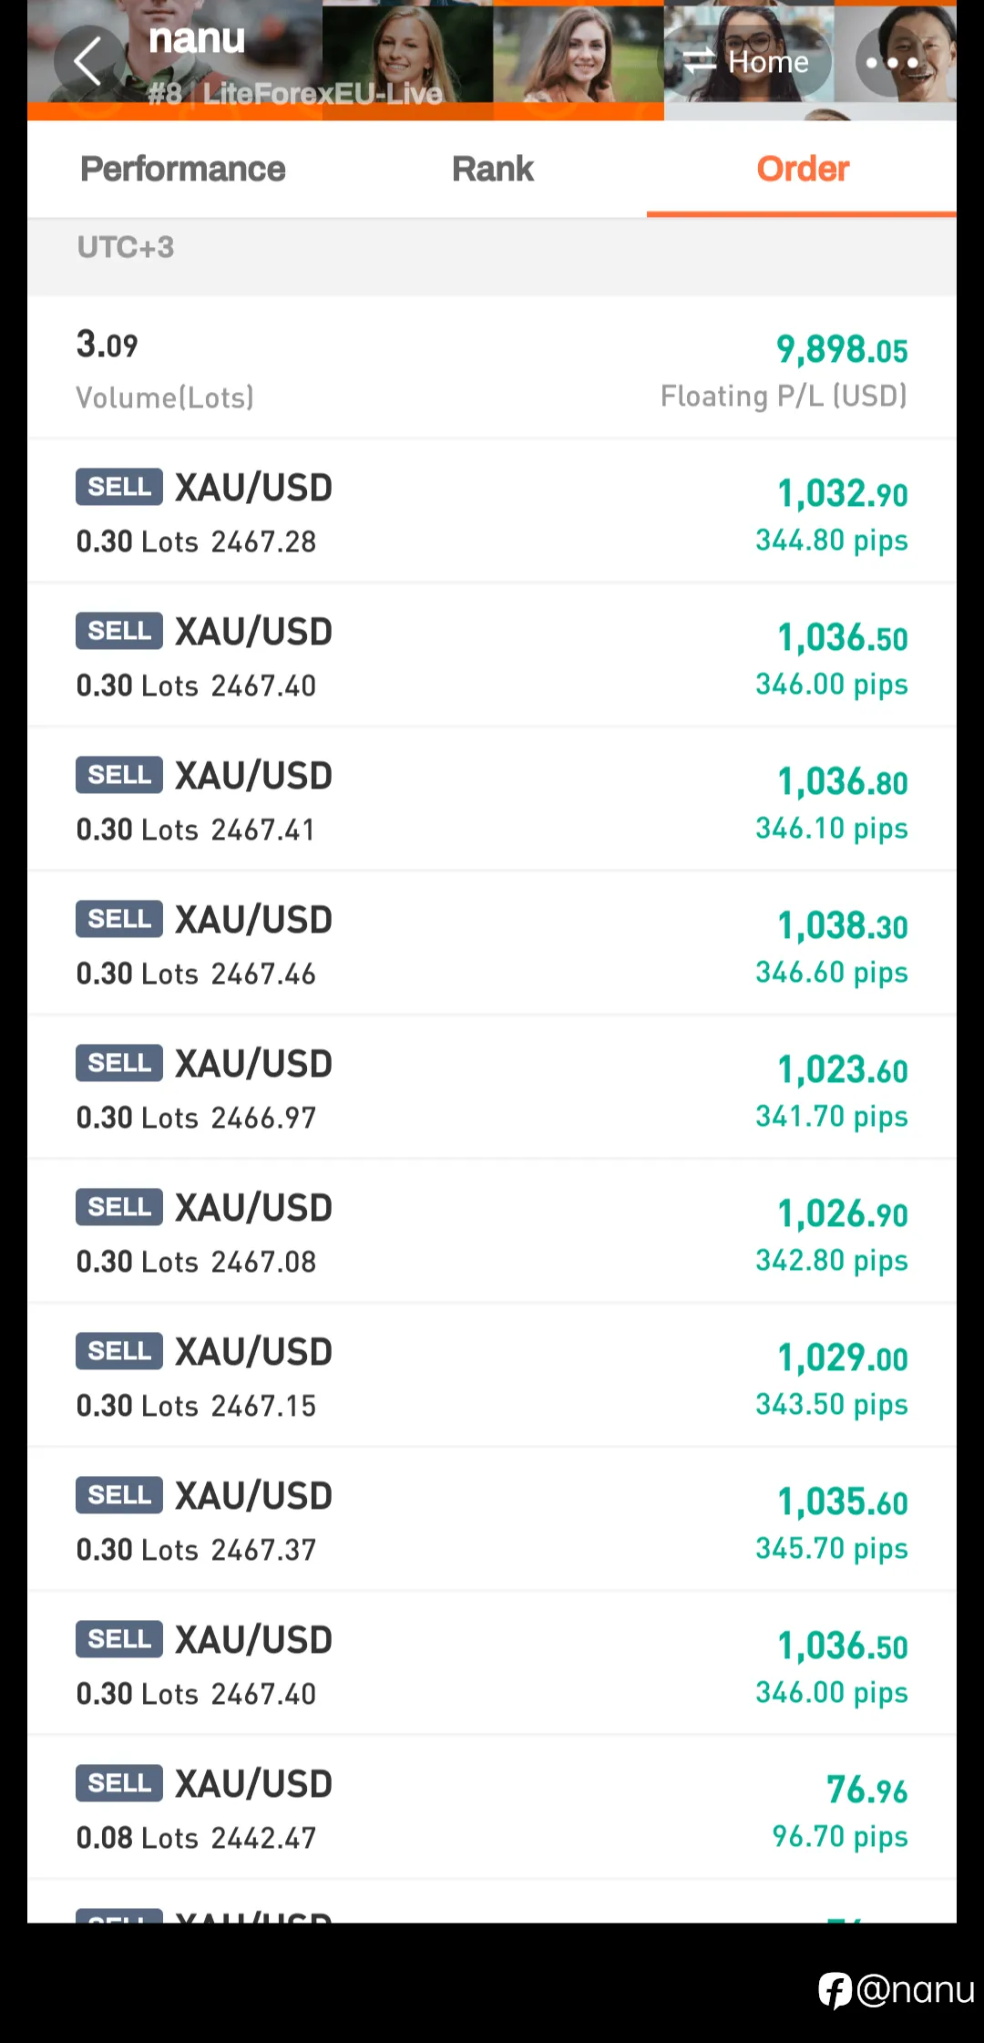Switch to the Performance tab
984x2043 pixels.
[183, 169]
